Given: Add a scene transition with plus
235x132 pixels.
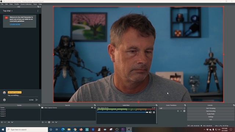Looking at the screenshot, I should tap(178, 111).
